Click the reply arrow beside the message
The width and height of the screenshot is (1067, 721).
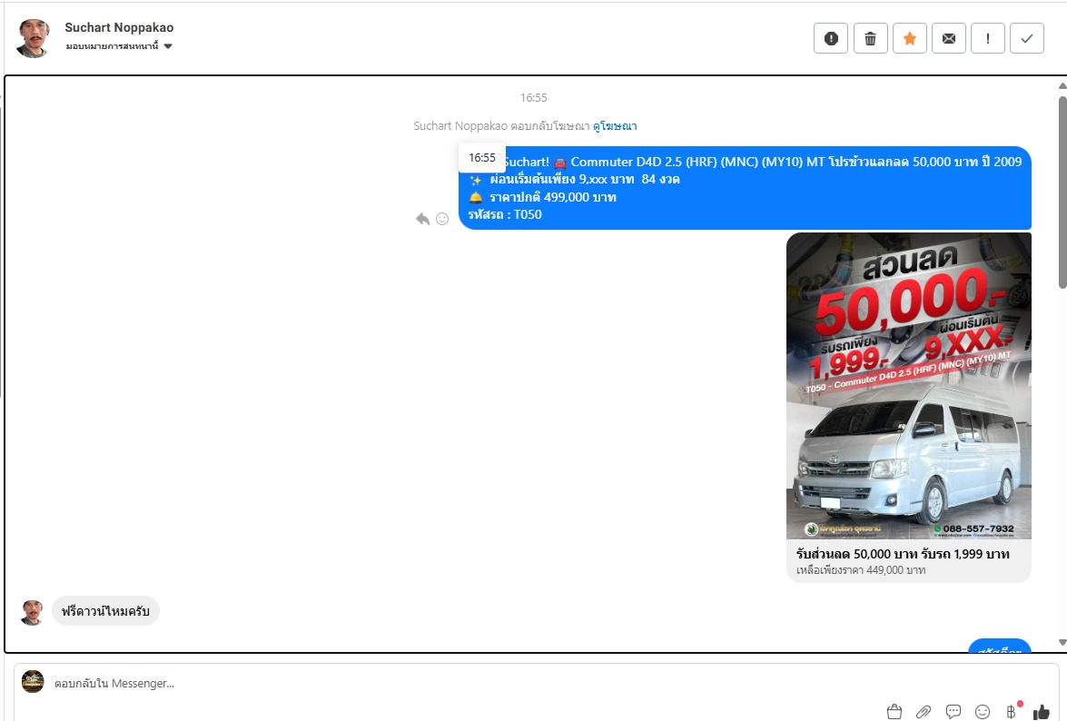point(422,219)
